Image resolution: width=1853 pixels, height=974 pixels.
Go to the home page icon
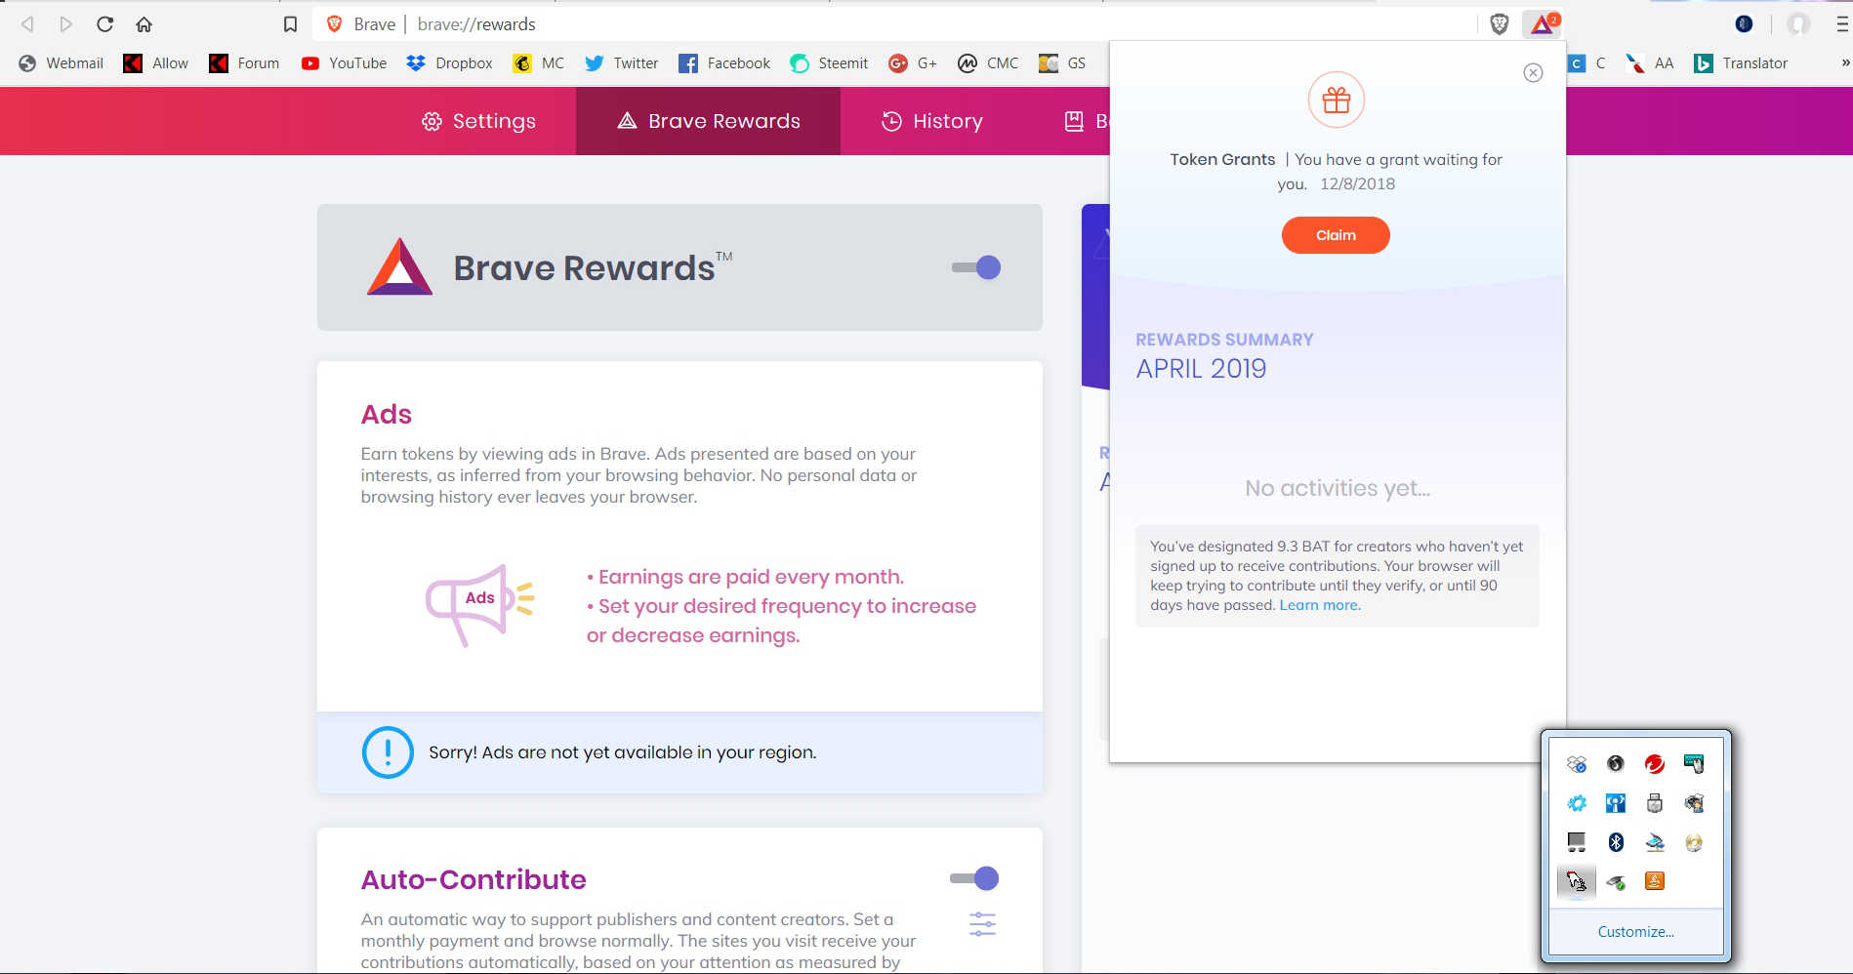point(144,24)
